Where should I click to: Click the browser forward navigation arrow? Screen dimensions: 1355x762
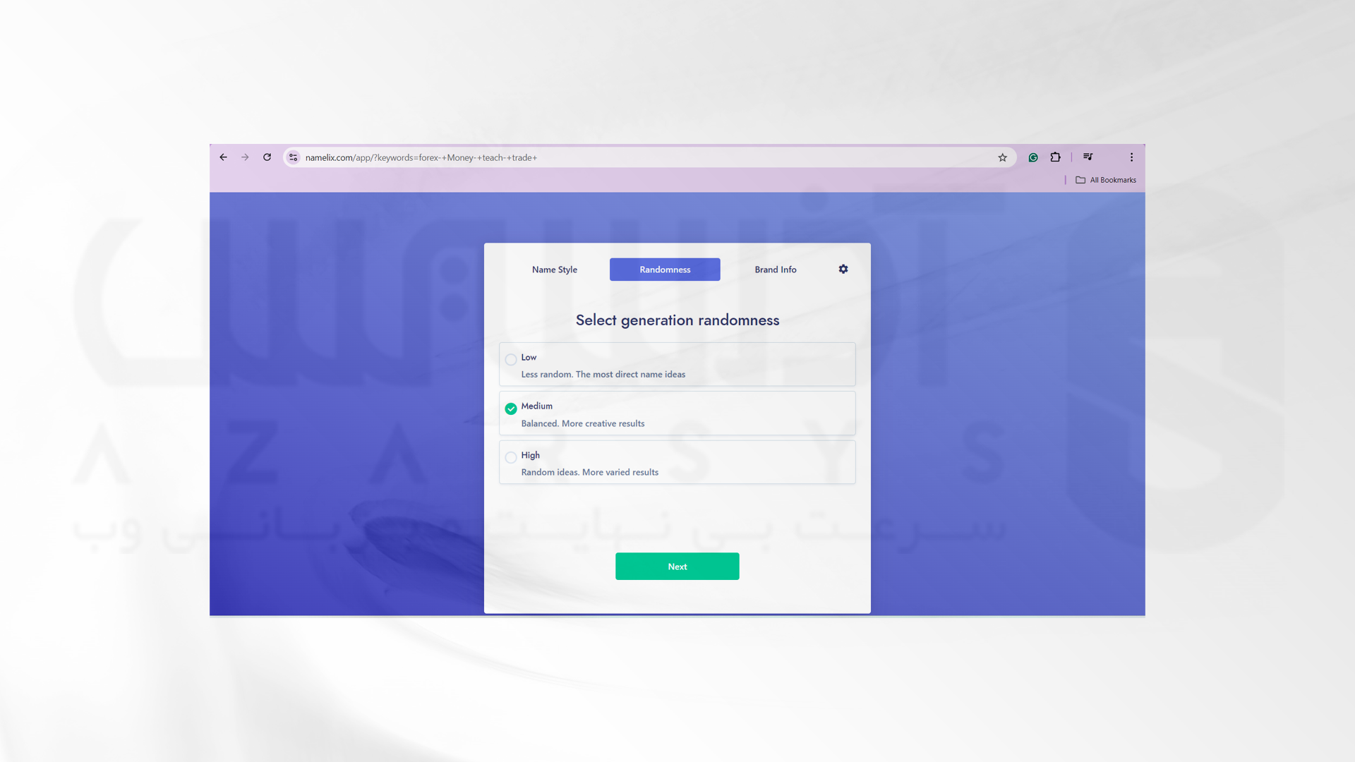pos(246,157)
